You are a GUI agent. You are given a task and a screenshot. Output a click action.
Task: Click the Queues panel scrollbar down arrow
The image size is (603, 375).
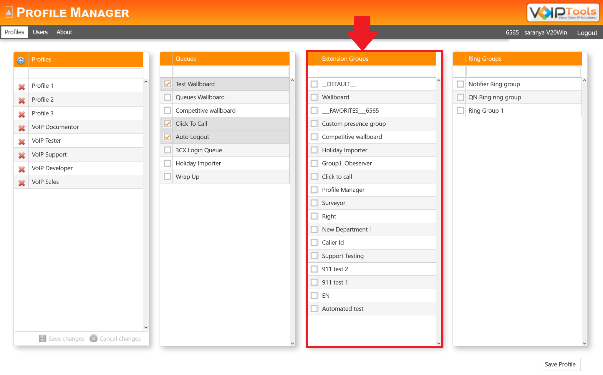tap(292, 343)
